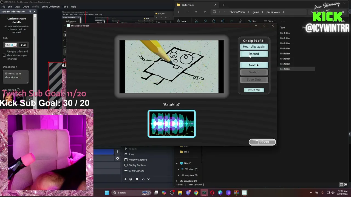Viewport: 351px width, 197px height.
Task: Open the OBS Help menu
Action: (73, 7)
